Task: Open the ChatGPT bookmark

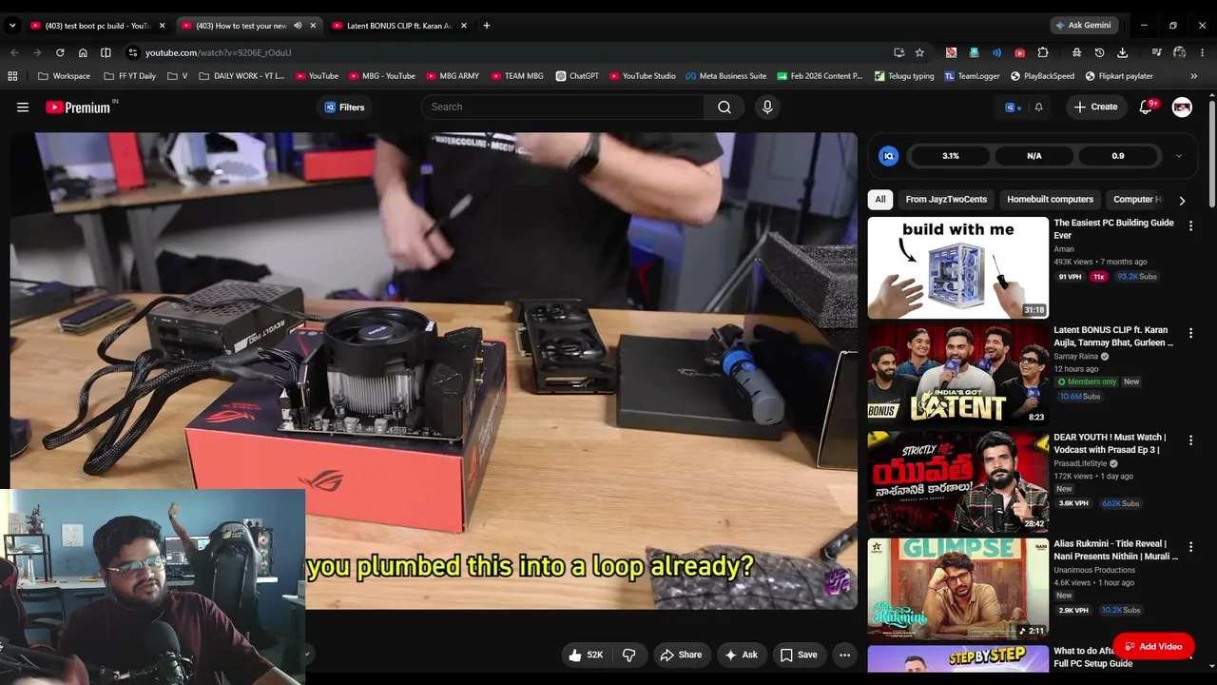Action: click(x=577, y=76)
